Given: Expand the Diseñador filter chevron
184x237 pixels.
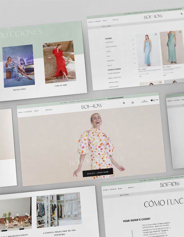Looking at the screenshot, I should pyautogui.click(x=134, y=58).
